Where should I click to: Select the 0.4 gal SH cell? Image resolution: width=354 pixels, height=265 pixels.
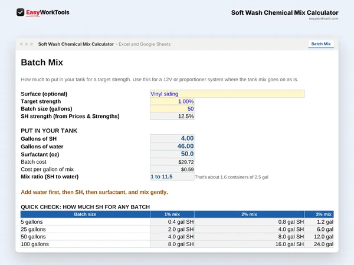point(172,222)
